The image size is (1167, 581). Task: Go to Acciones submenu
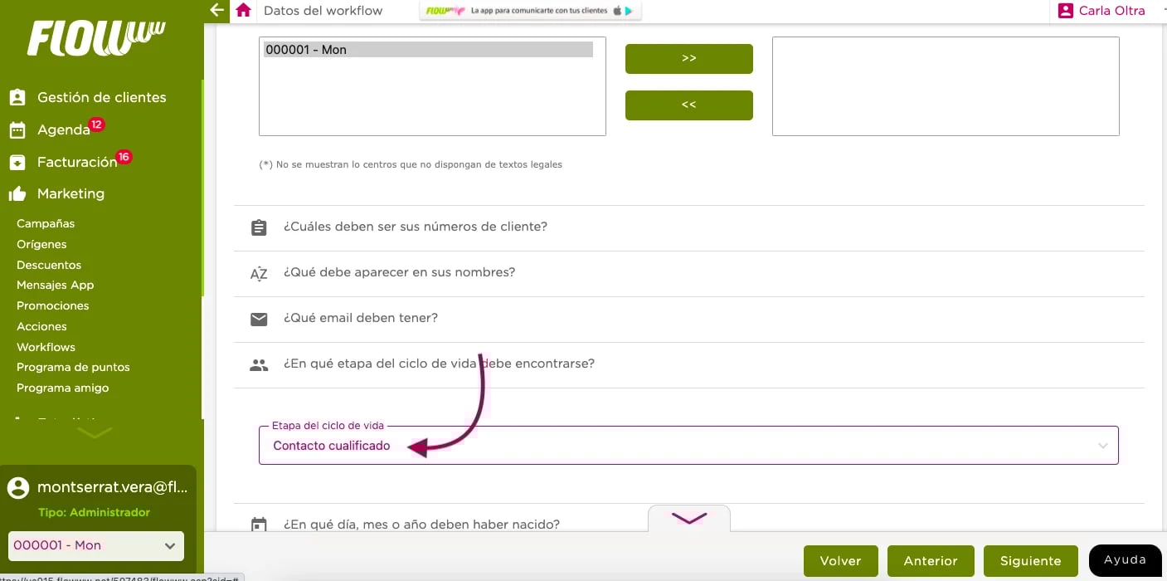pyautogui.click(x=41, y=326)
